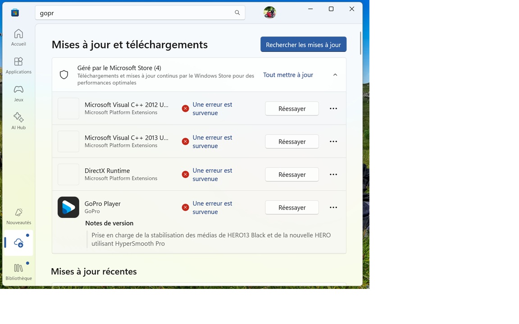
Task: Click the search magnifier icon
Action: point(237,13)
